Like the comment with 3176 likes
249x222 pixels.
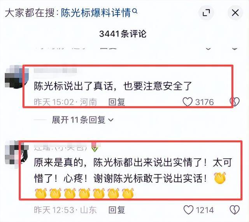pyautogui.click(x=188, y=102)
